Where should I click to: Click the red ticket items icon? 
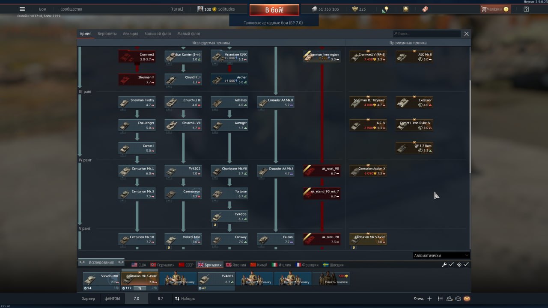point(425,9)
